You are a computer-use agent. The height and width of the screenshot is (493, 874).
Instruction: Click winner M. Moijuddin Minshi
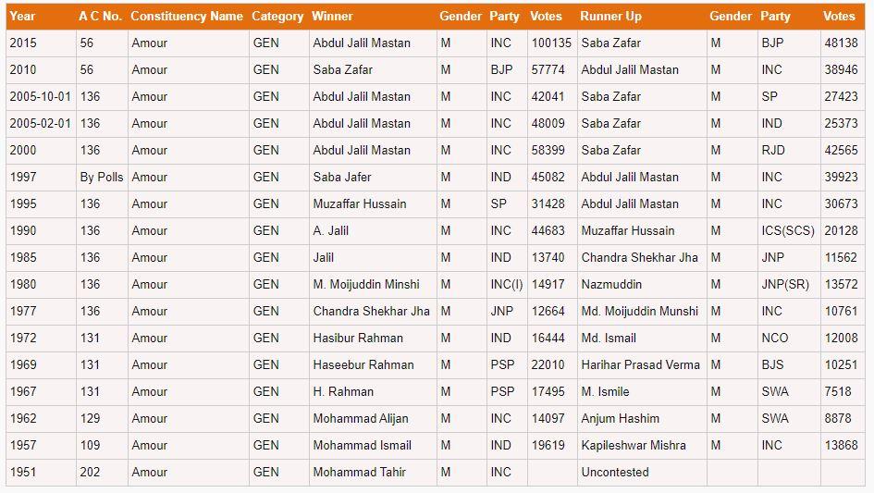click(366, 285)
